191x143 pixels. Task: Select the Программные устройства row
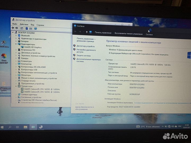tap(33, 84)
